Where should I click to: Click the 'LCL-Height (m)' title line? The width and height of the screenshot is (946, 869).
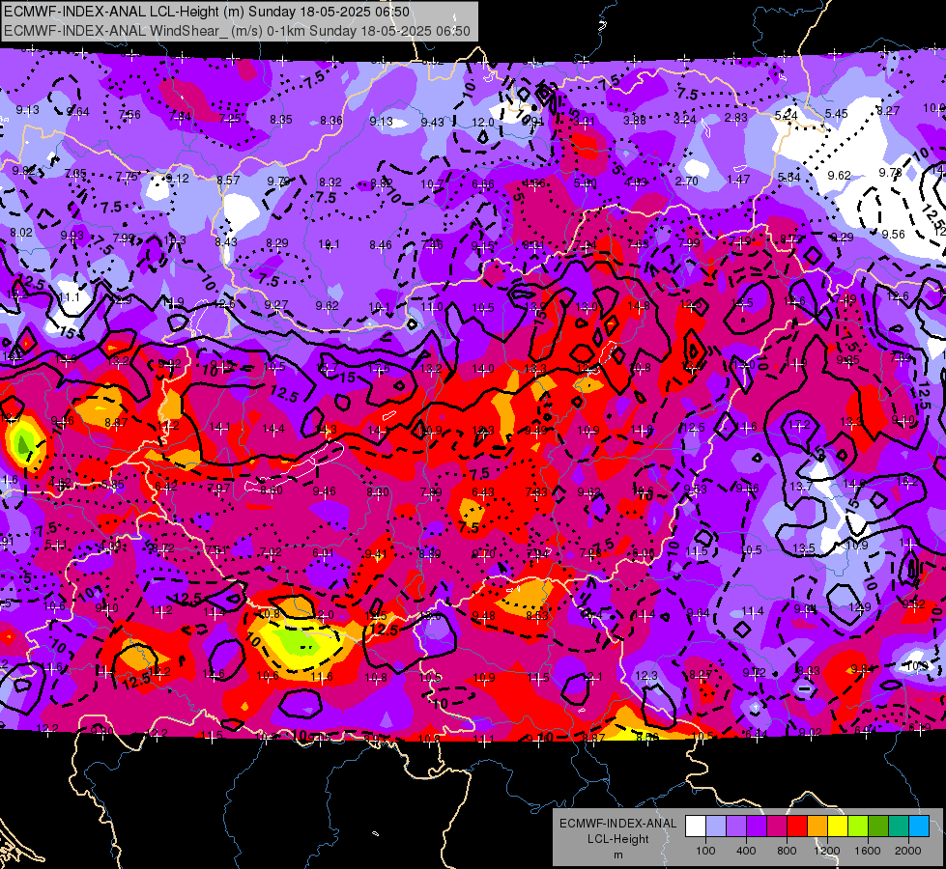(x=207, y=12)
